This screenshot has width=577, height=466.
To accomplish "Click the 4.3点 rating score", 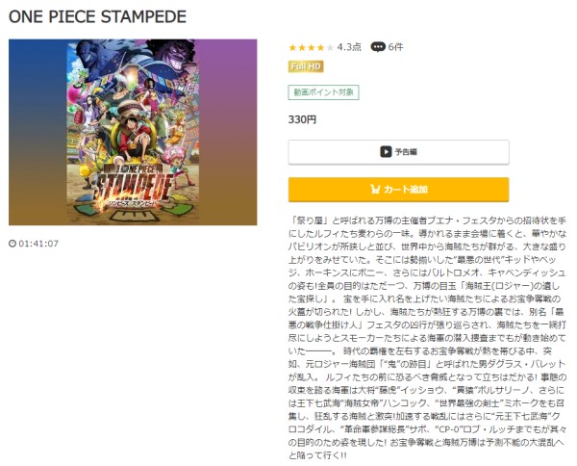I will coord(349,47).
